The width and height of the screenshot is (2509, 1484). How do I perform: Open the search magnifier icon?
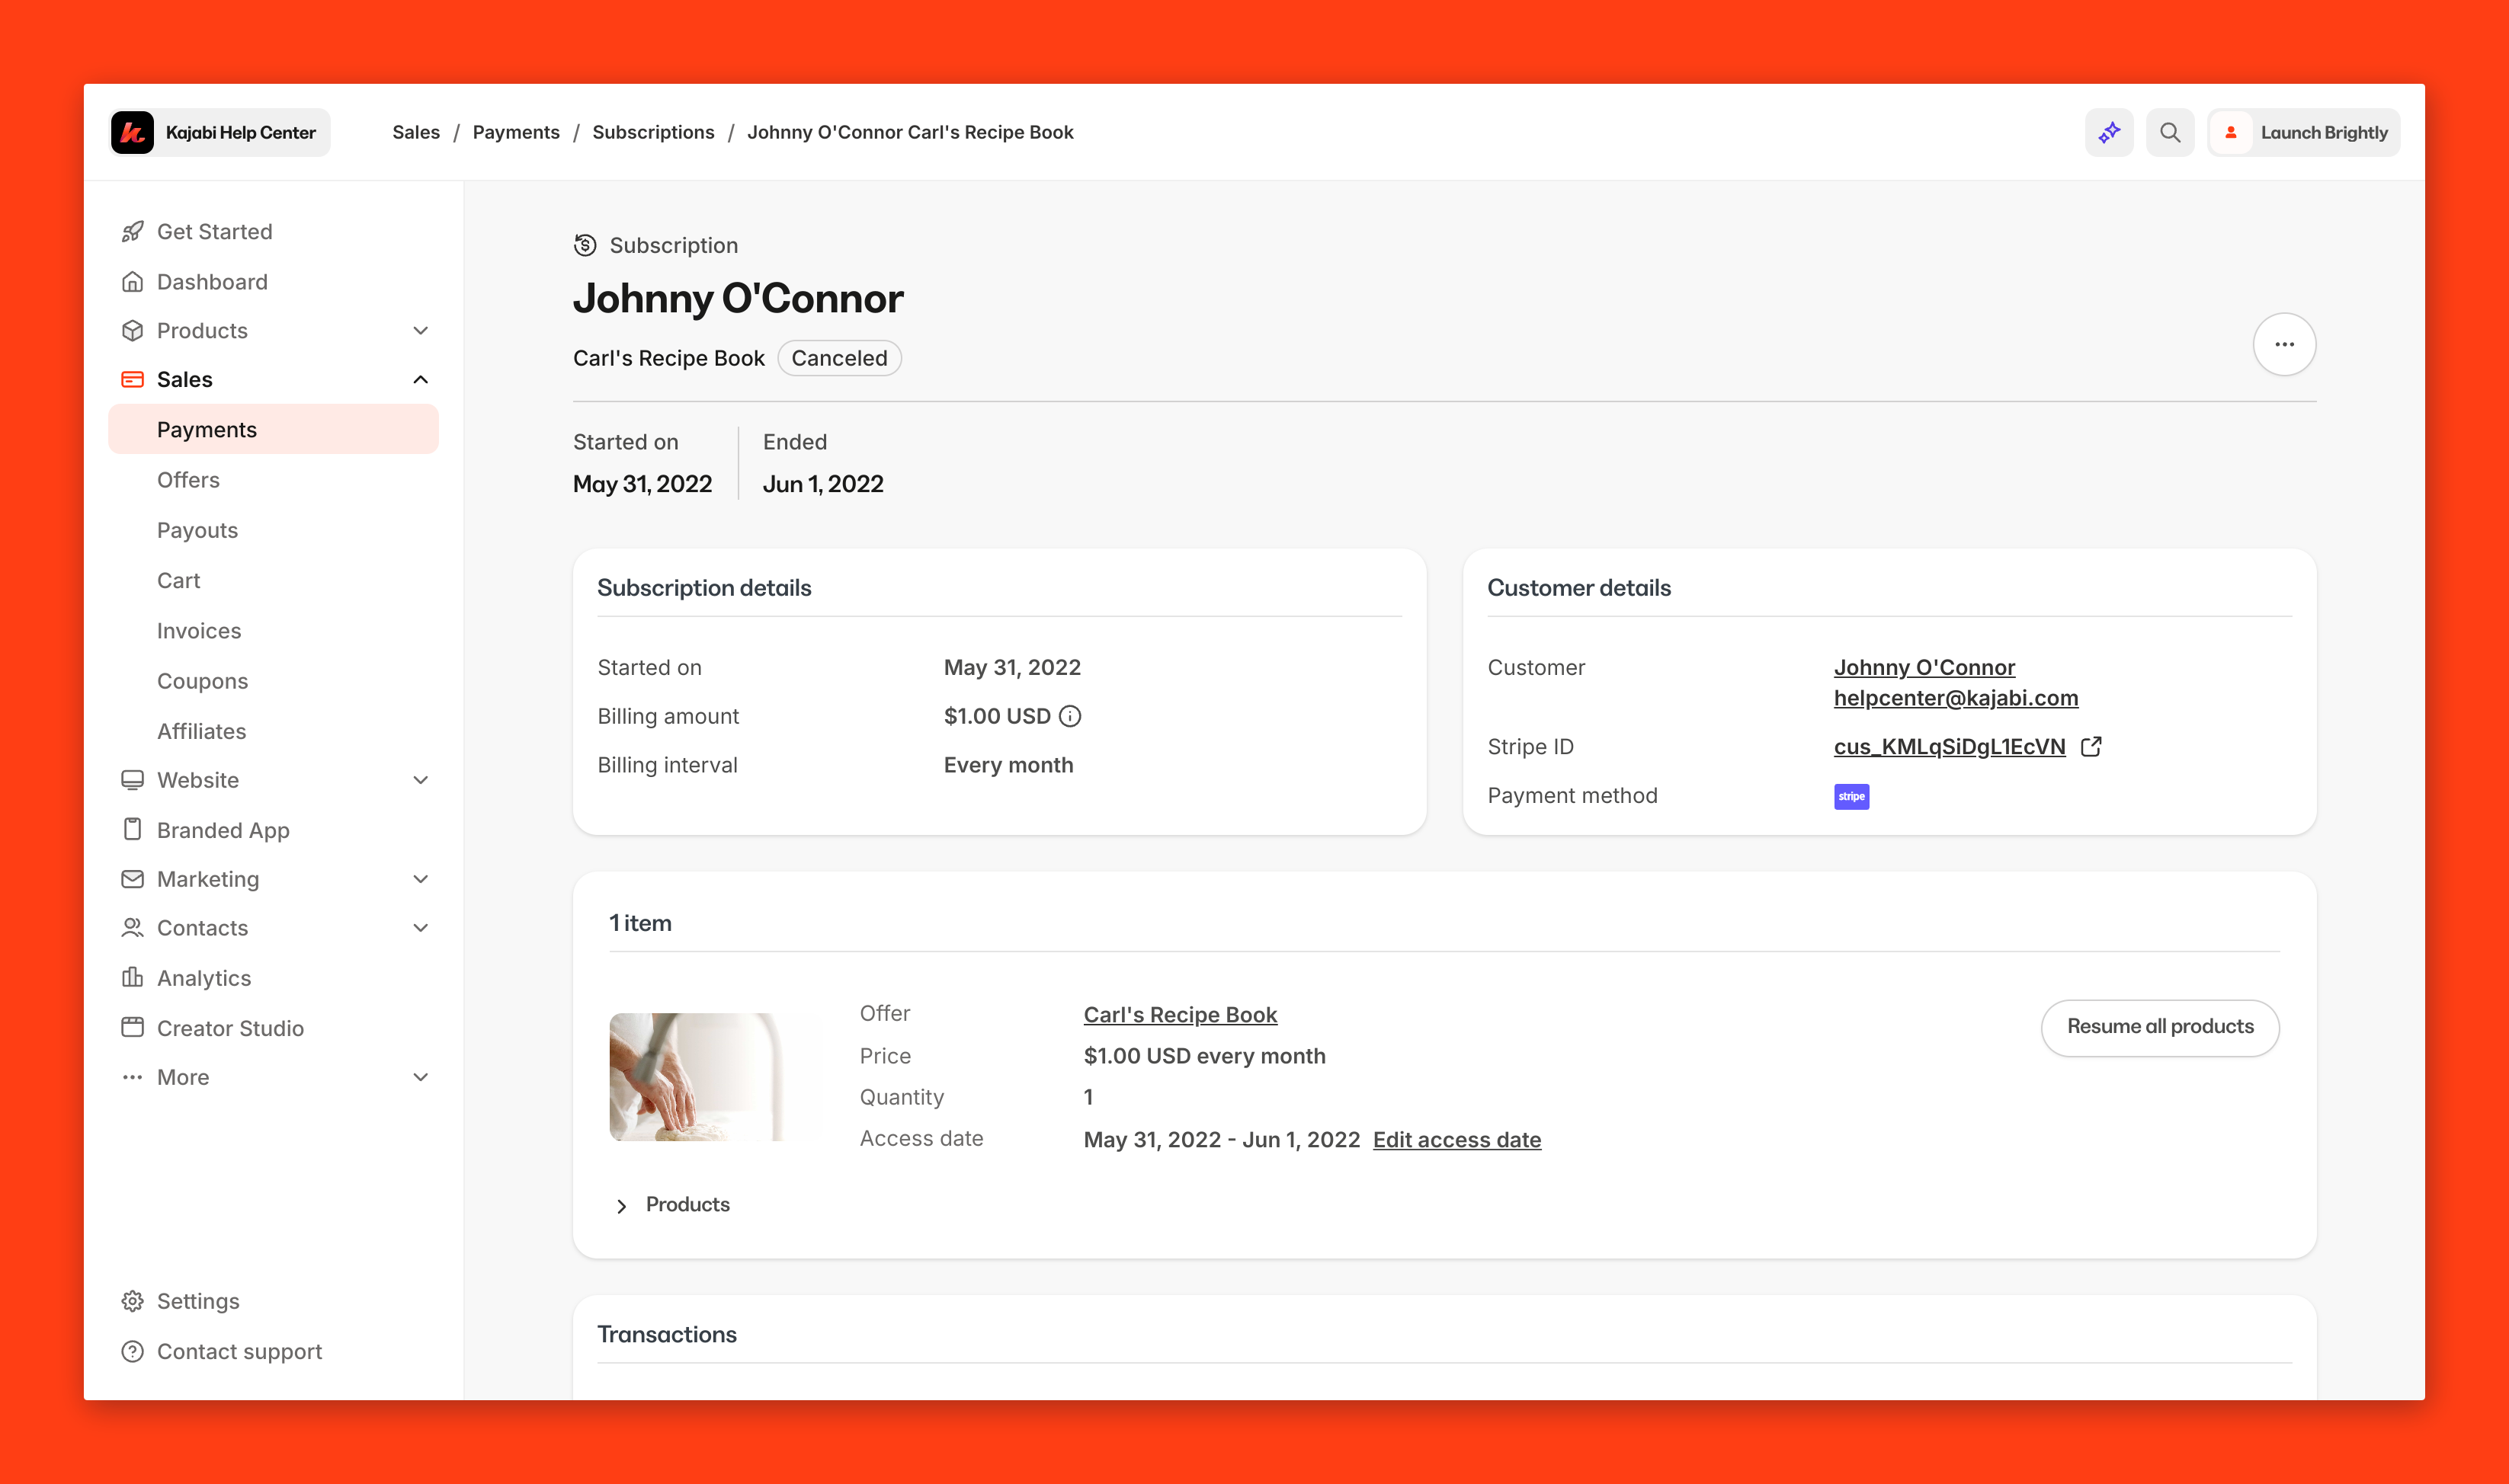[x=2170, y=132]
